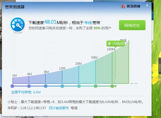Click the 20M chart label
161x118 pixels.
[79, 64]
